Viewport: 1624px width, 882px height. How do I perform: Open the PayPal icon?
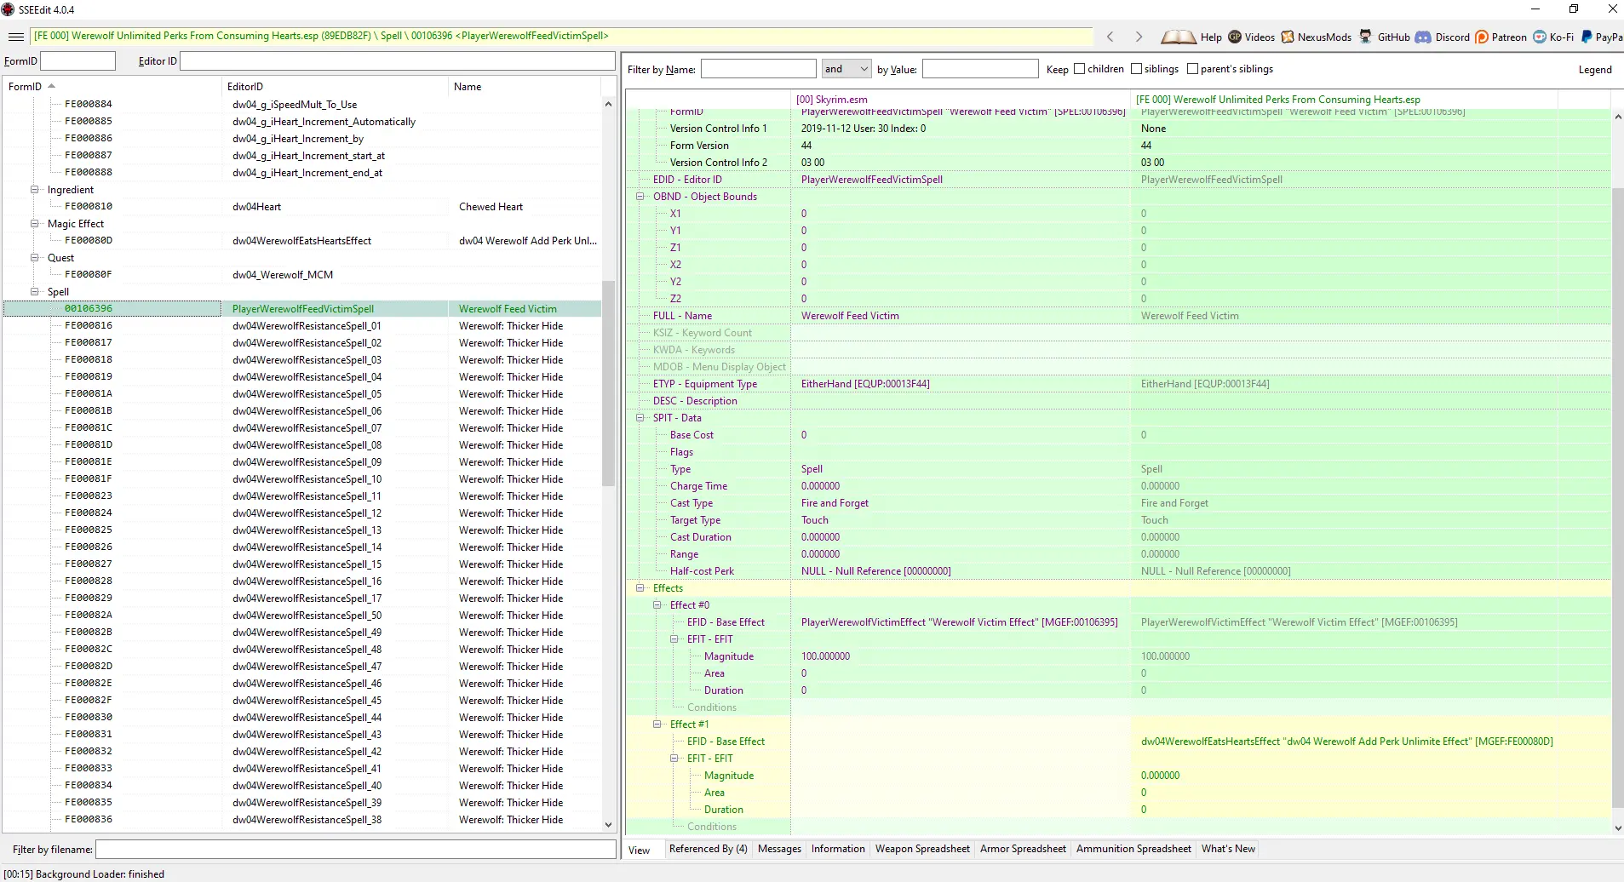click(x=1587, y=37)
